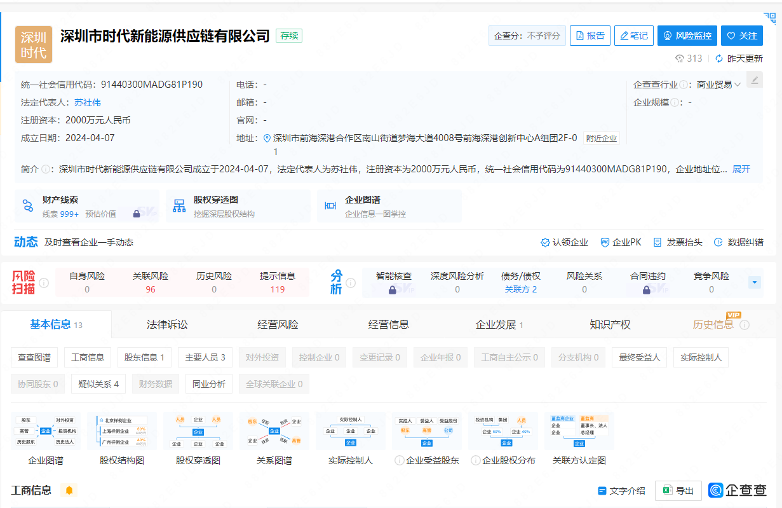Click the view count icon beside 313

(x=680, y=58)
